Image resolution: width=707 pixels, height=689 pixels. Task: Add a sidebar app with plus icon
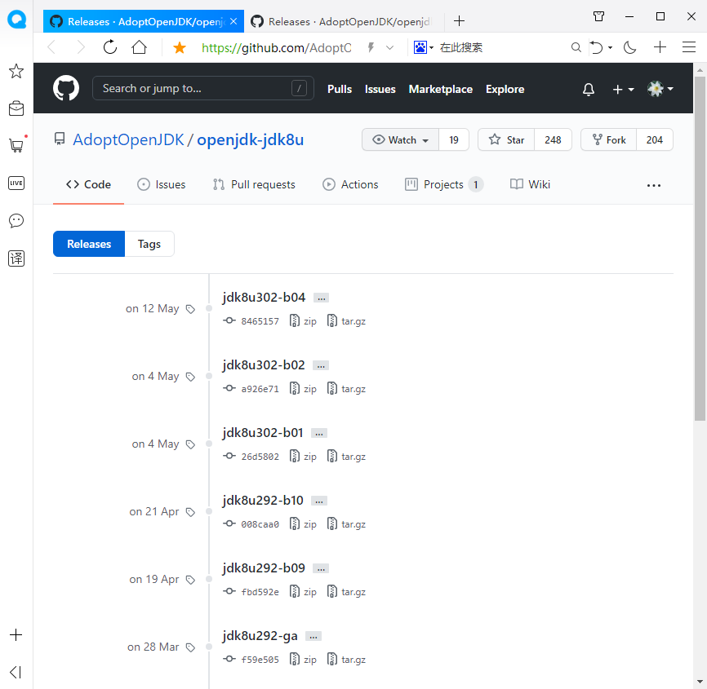tap(16, 635)
